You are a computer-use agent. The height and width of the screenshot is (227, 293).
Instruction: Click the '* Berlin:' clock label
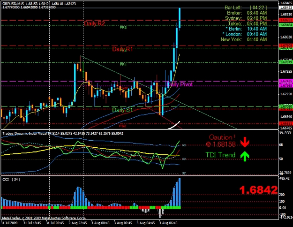pyautogui.click(x=234, y=29)
